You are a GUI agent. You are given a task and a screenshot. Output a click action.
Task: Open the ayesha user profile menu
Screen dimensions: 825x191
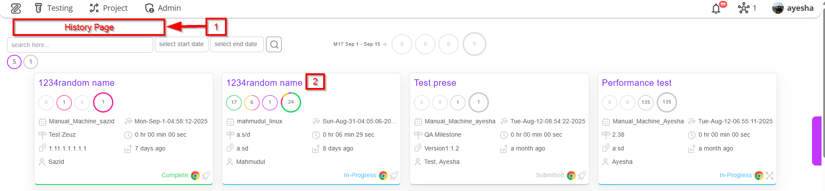pyautogui.click(x=793, y=8)
